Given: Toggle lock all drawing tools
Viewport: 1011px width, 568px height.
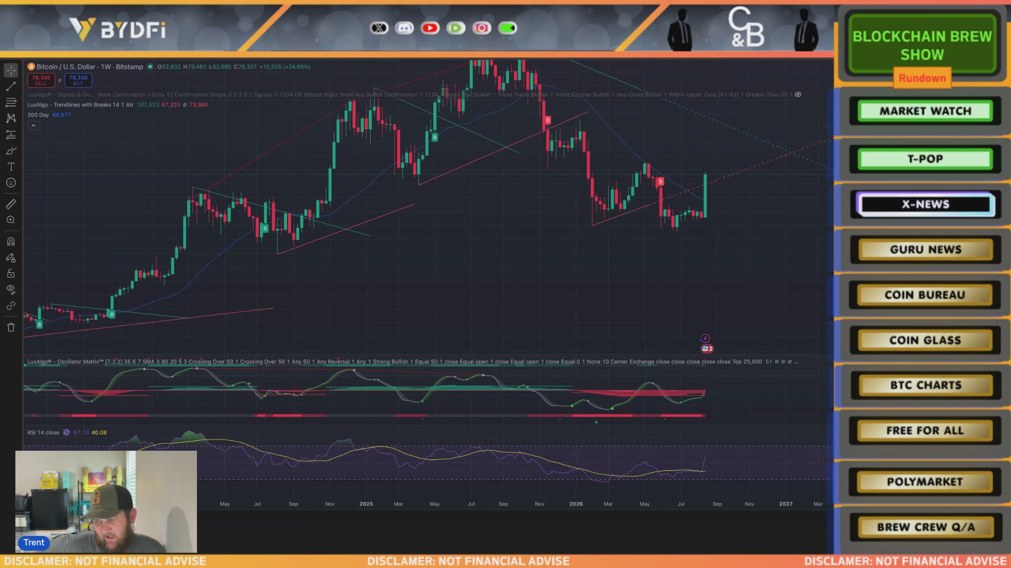Looking at the screenshot, I should pyautogui.click(x=11, y=273).
